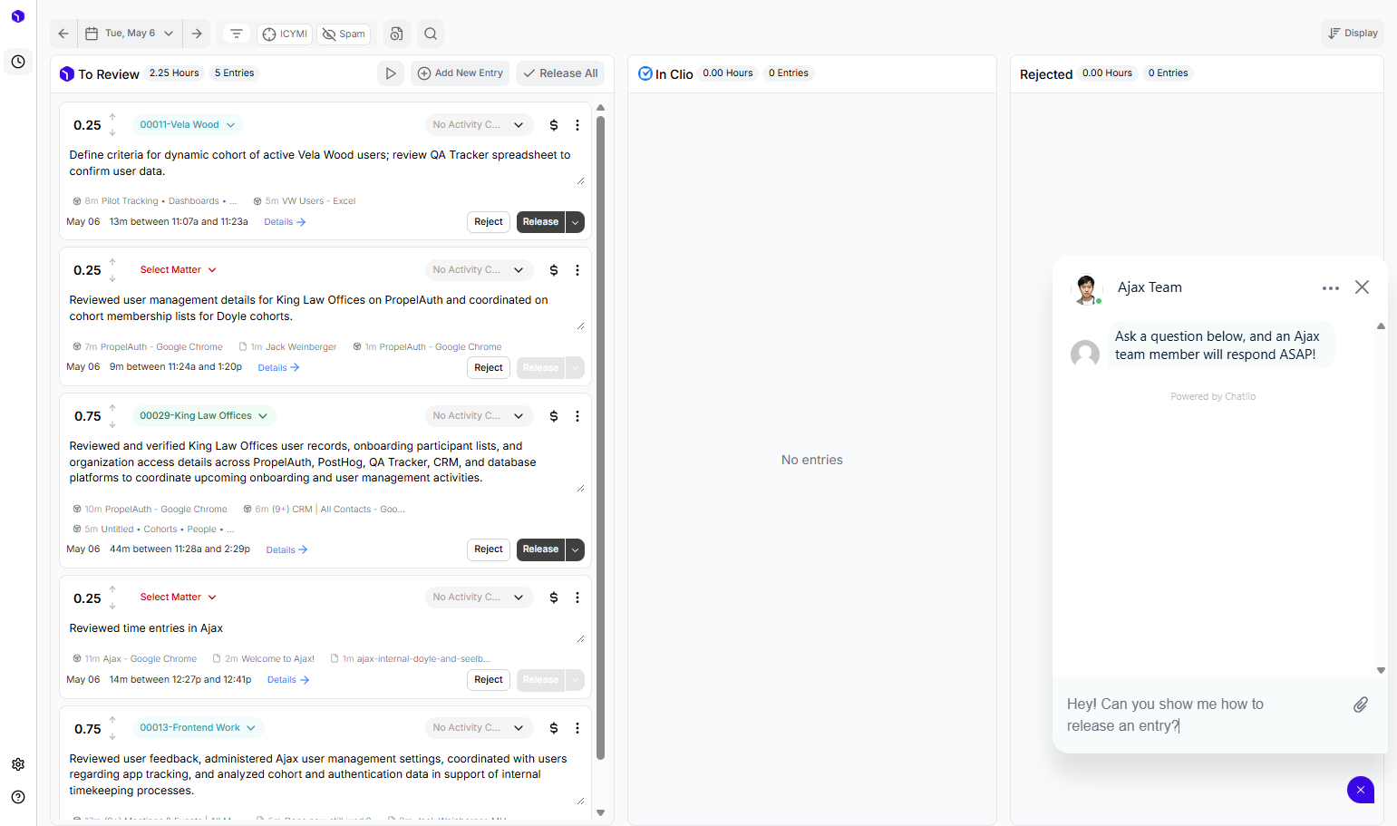1397x826 pixels.
Task: Open the filter lines icon
Action: pos(237,34)
